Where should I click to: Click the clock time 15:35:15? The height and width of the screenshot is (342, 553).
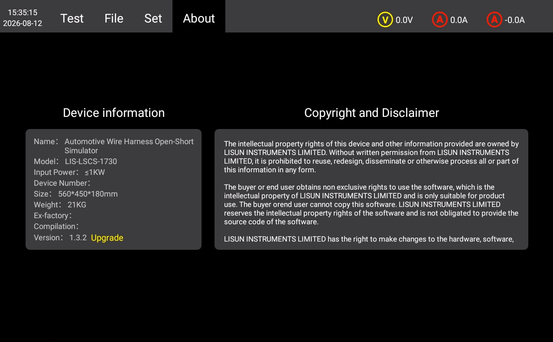(x=23, y=13)
